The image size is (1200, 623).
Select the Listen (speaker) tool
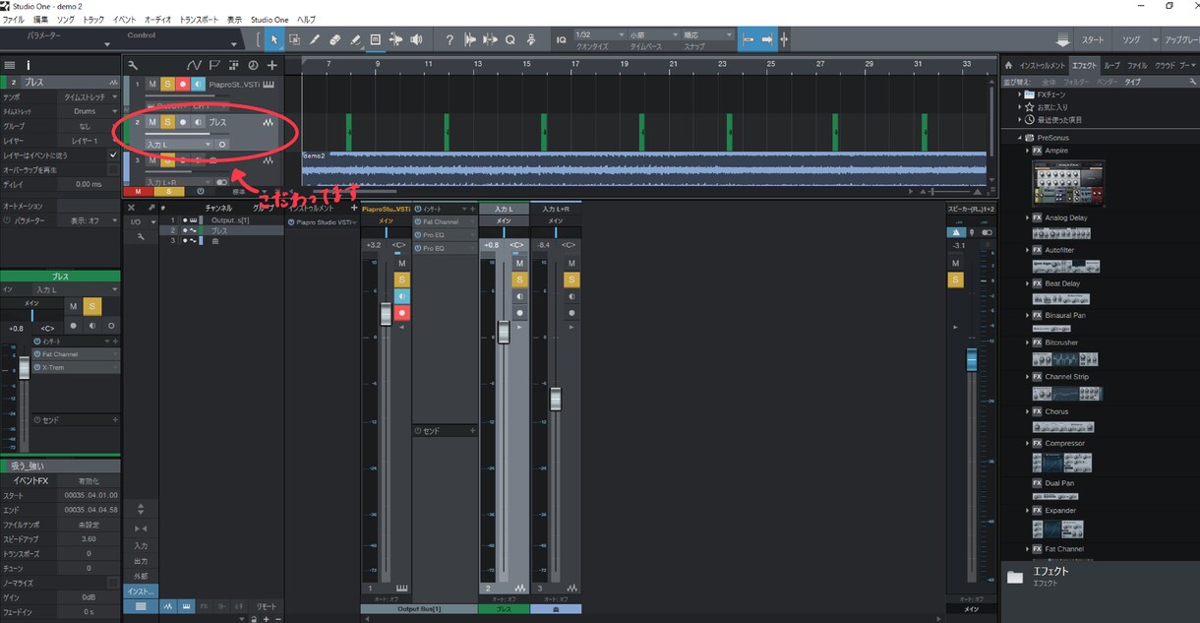click(x=416, y=39)
